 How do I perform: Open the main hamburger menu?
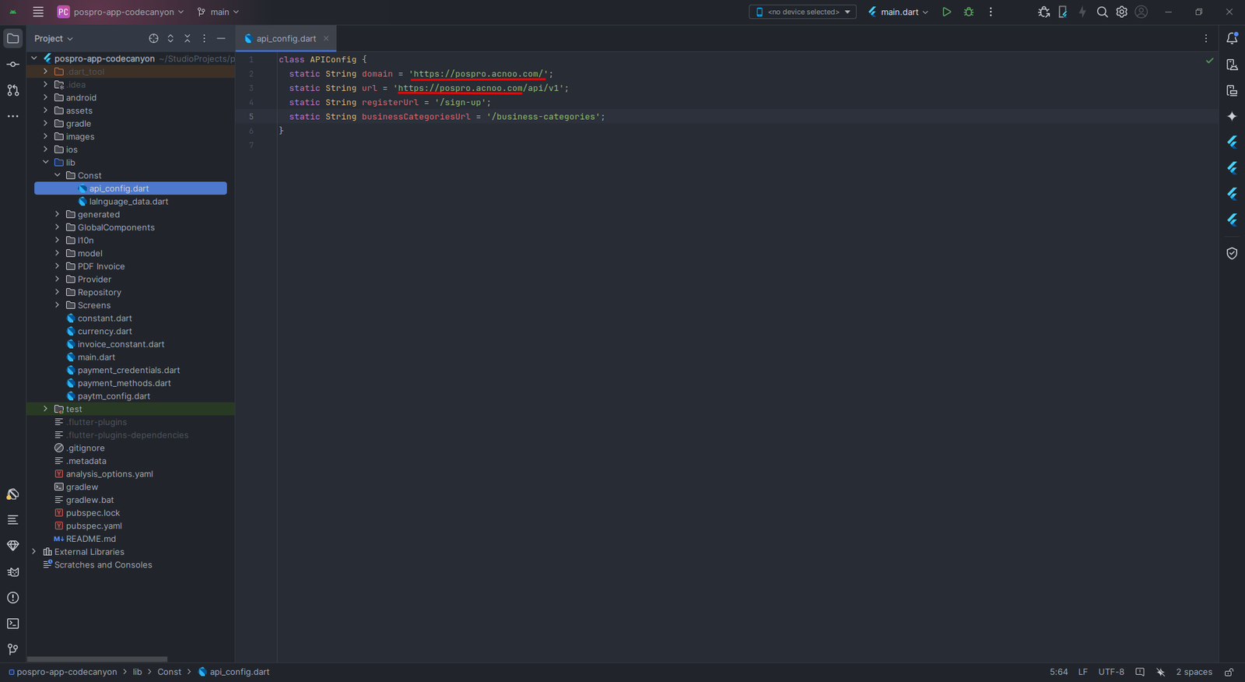point(38,12)
